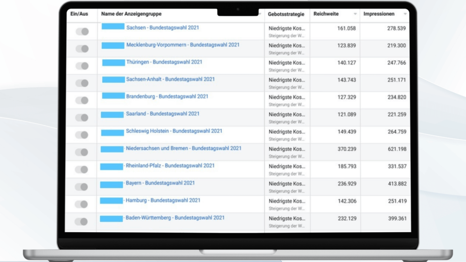Viewport: 466px width, 262px height.
Task: Click the Ein/Aus column header
Action: [x=79, y=14]
